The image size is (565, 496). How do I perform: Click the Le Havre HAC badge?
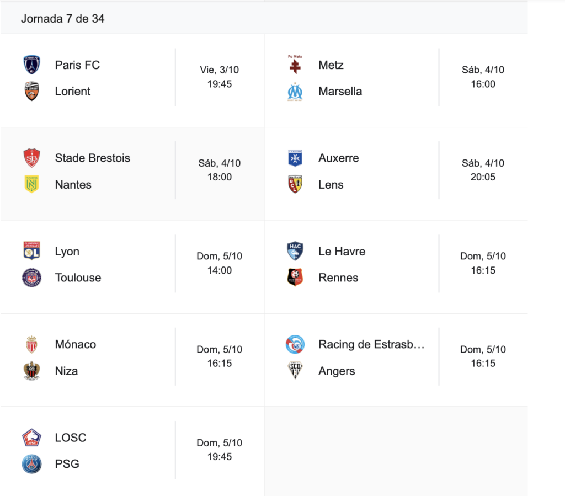(x=295, y=251)
